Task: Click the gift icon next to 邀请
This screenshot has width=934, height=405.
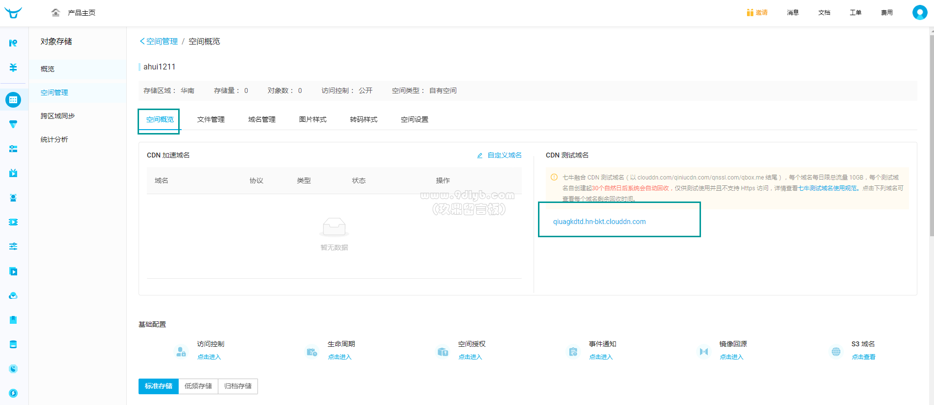Action: click(750, 13)
